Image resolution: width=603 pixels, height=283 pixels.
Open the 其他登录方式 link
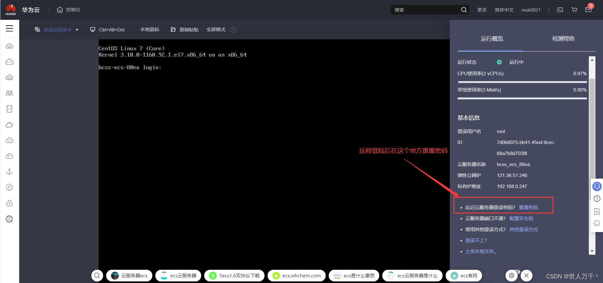coord(524,229)
